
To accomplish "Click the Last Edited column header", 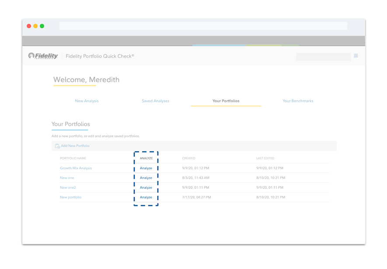I will [265, 158].
